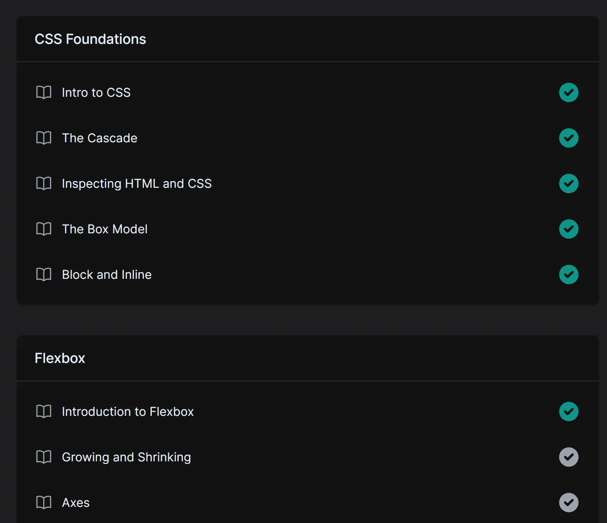This screenshot has height=523, width=607.
Task: Click the book icon beside Intro to CSS
Action: [x=44, y=92]
